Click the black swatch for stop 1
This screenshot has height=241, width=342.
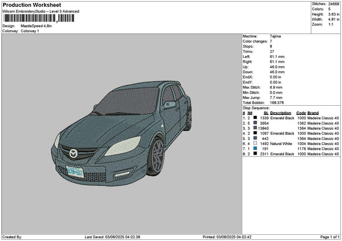point(255,118)
